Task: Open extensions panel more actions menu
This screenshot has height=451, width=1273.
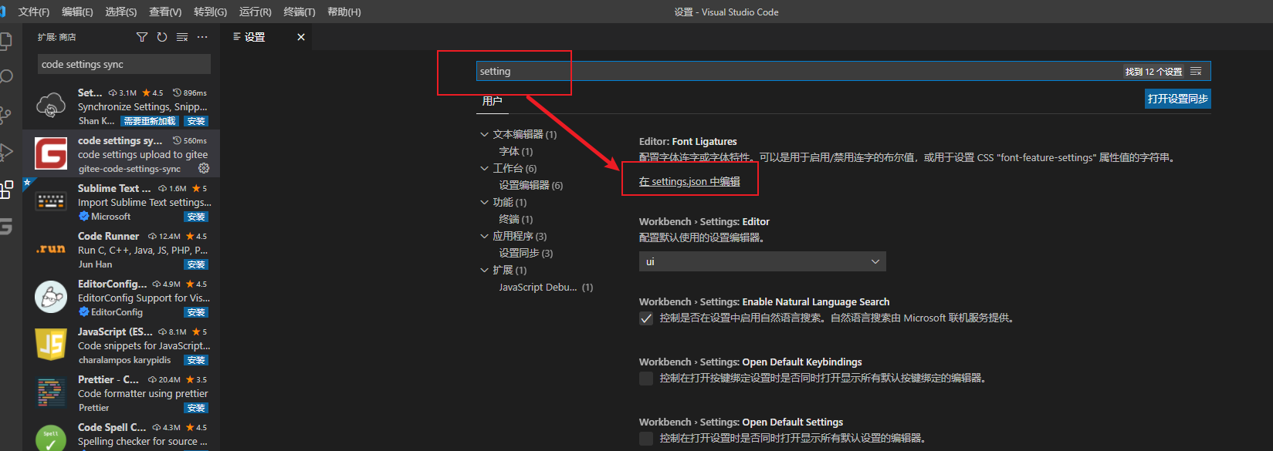Action: tap(202, 37)
